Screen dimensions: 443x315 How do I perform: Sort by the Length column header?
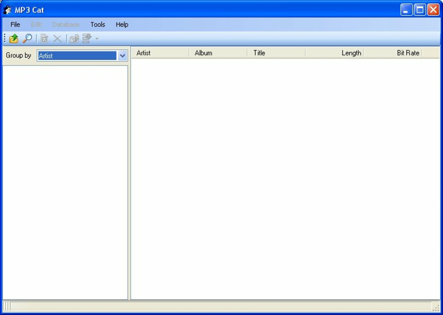coord(335,53)
